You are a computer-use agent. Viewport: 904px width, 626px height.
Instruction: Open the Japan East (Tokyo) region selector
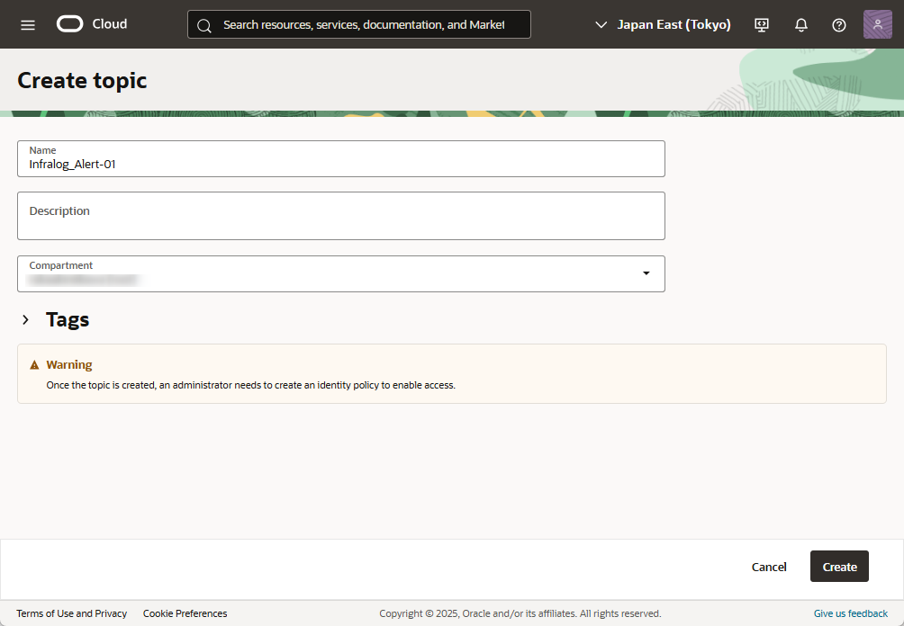[x=664, y=24]
